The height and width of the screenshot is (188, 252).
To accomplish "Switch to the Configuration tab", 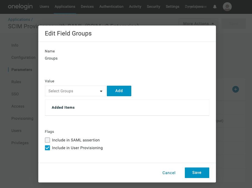I will click(23, 57).
